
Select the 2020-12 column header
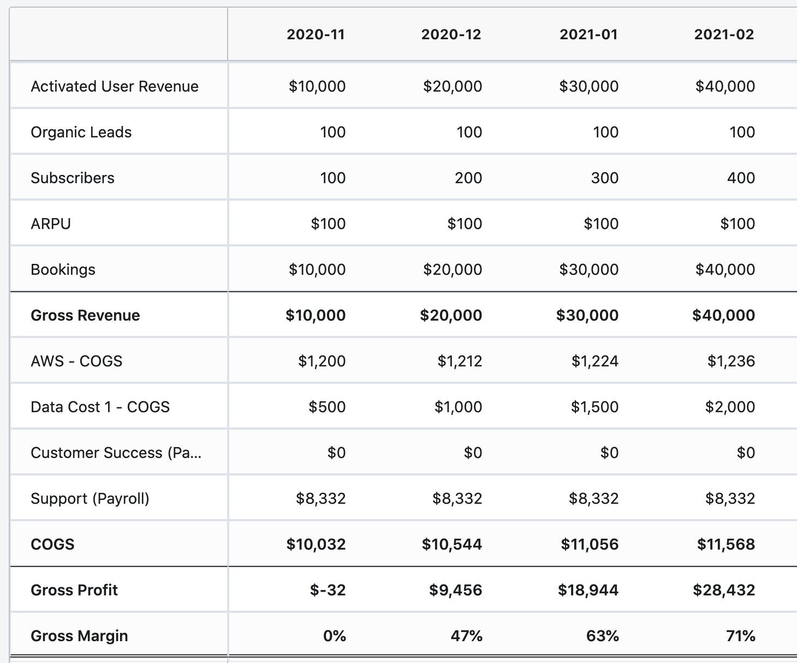click(x=451, y=34)
